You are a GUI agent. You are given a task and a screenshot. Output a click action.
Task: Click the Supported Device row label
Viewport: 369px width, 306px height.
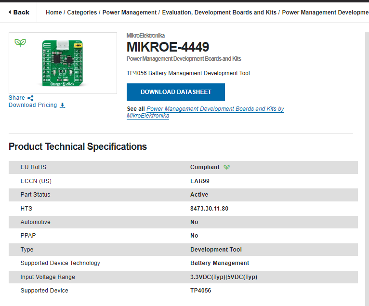tap(44, 291)
